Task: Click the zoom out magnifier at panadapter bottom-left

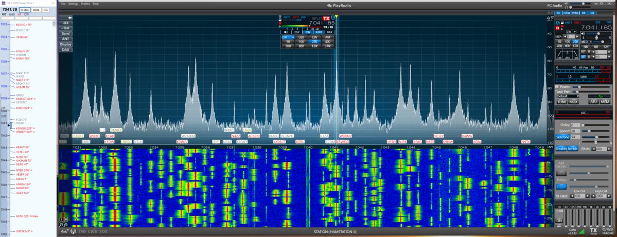Action: click(61, 225)
